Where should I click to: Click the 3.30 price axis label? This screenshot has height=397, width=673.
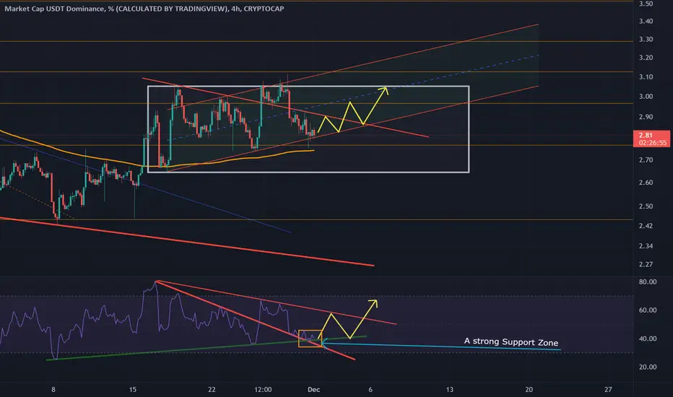pos(646,39)
